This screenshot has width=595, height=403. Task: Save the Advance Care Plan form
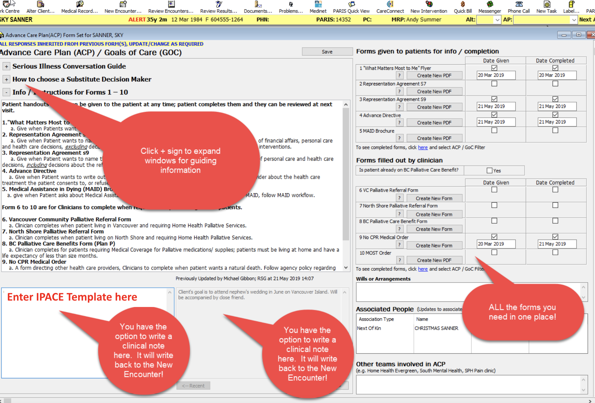(327, 52)
